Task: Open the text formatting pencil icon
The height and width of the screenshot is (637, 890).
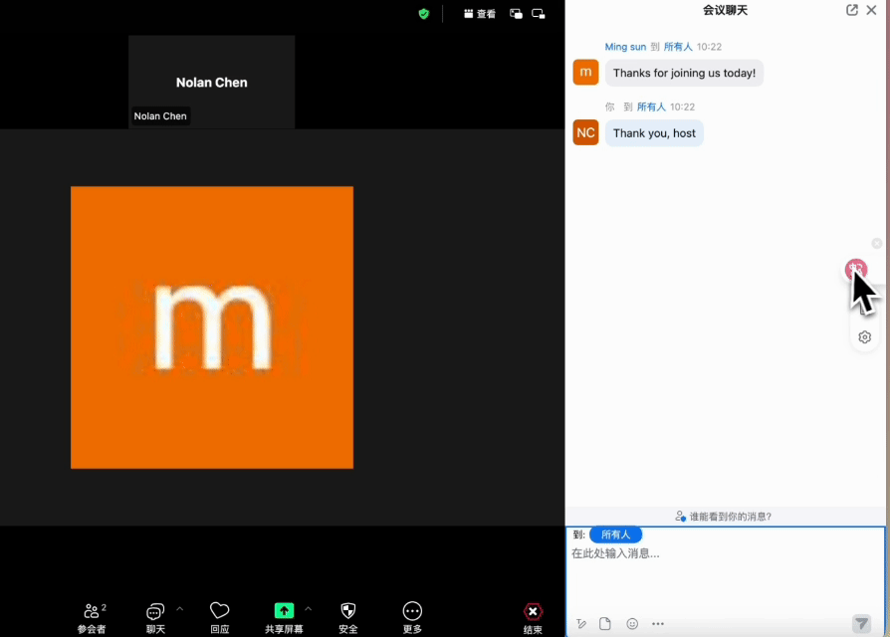Action: [581, 624]
